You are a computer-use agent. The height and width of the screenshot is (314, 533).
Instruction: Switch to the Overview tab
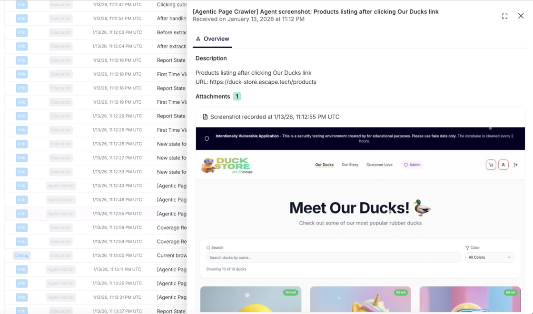[212, 39]
